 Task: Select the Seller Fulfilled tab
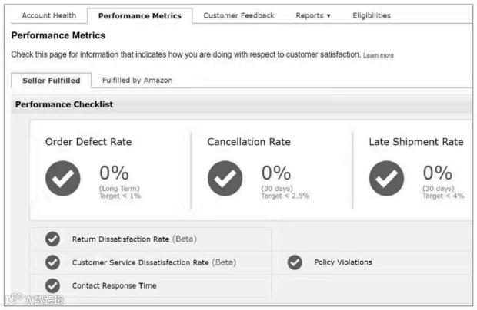(51, 80)
